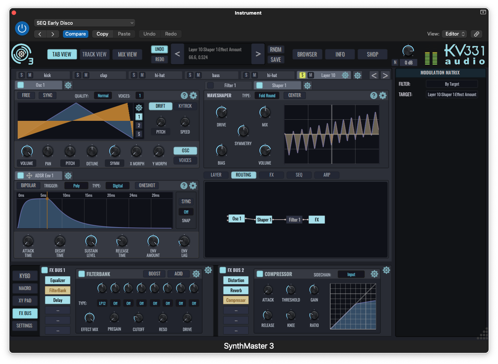
Task: Click the waveshaper help question mark icon
Action: pos(374,95)
